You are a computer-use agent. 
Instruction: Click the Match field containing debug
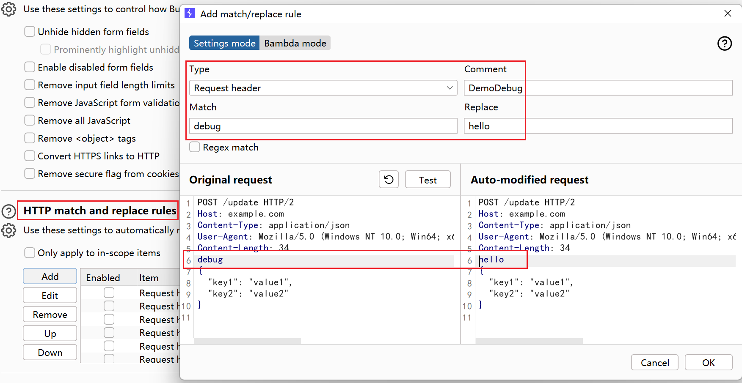coord(323,126)
